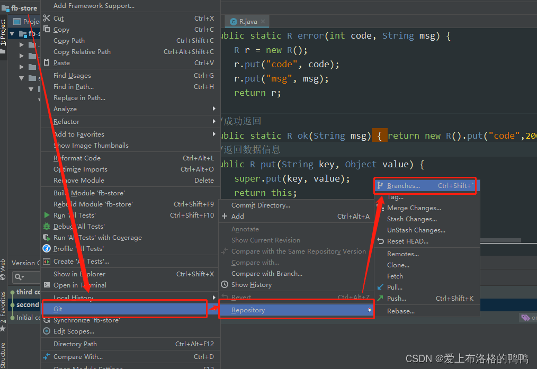Select Repository in the Git submenu
Image resolution: width=537 pixels, height=369 pixels.
(x=296, y=310)
